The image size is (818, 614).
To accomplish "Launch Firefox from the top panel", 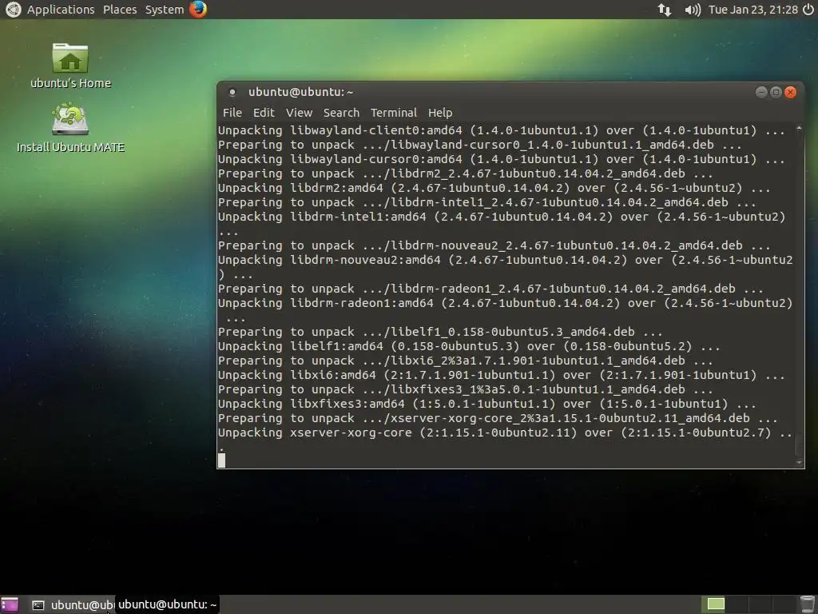I will 198,10.
